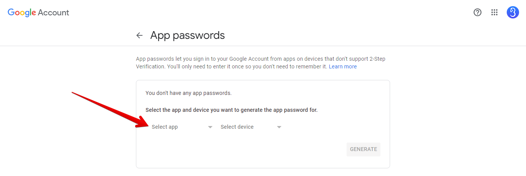Image resolution: width=526 pixels, height=176 pixels.
Task: Expand the Select device dropdown arrow
Action: click(279, 127)
